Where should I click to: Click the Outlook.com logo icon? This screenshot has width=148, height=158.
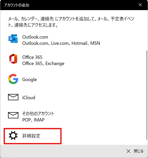(13, 39)
